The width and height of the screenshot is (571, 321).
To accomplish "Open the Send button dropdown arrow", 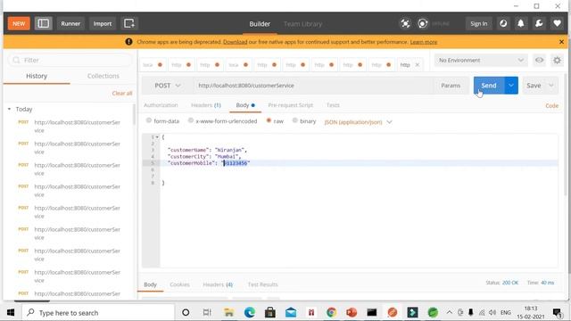I will click(x=511, y=86).
